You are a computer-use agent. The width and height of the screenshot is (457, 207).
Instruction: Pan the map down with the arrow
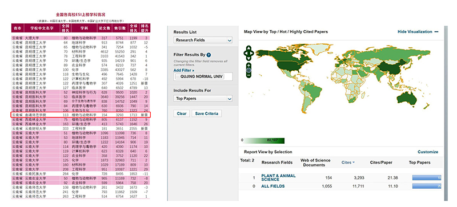click(x=248, y=58)
